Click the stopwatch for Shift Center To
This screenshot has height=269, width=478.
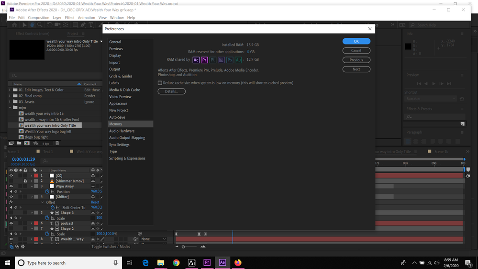pos(53,207)
